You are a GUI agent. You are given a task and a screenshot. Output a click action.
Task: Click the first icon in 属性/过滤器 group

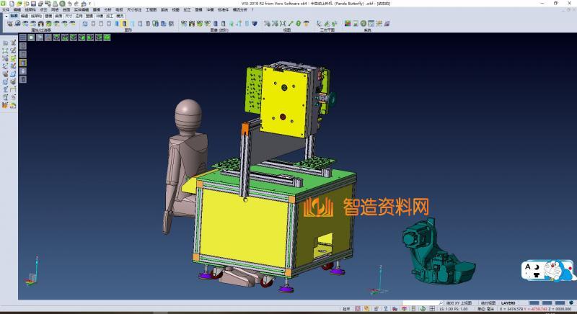9,24
